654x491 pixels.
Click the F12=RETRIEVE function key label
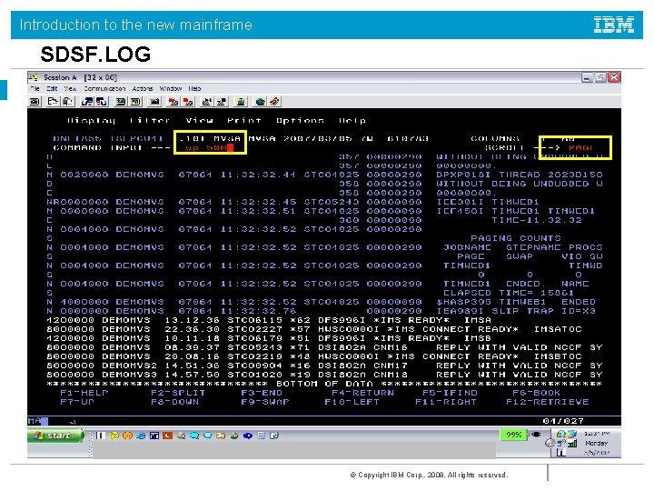(x=547, y=402)
